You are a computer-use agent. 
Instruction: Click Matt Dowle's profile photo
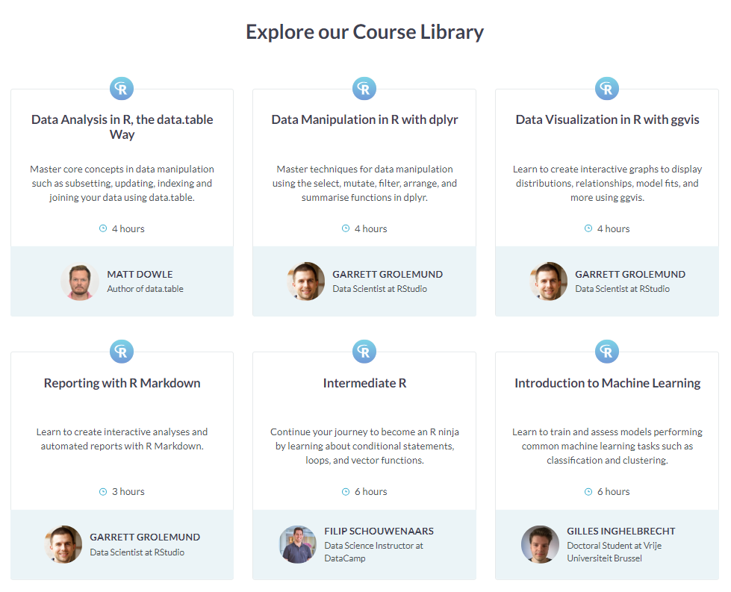(80, 281)
